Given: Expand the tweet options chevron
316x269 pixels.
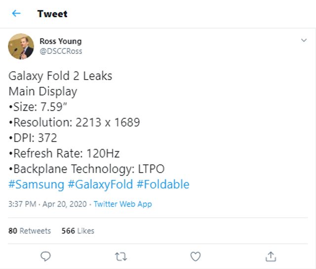Looking at the screenshot, I should (x=304, y=41).
